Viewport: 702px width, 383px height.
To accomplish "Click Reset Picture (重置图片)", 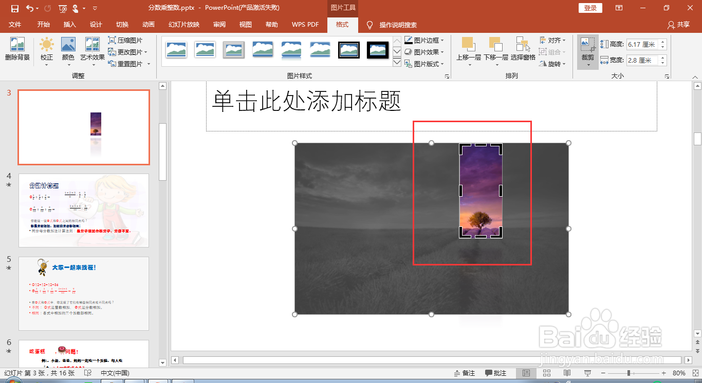I will [129, 64].
